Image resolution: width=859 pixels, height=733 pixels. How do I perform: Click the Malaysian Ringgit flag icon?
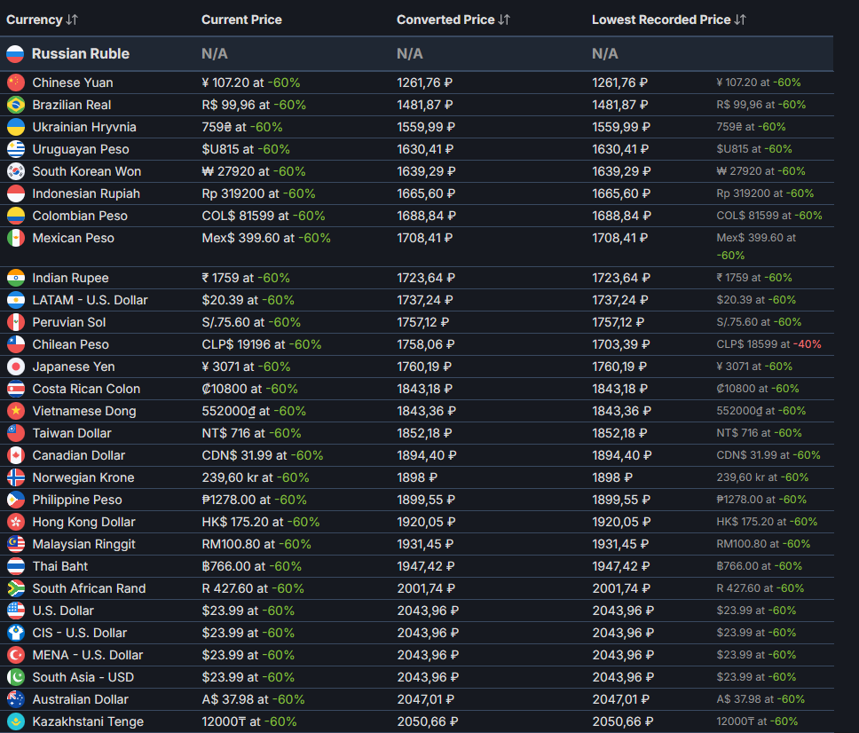[16, 544]
